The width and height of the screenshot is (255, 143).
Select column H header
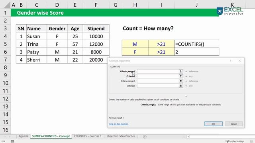[135, 5]
